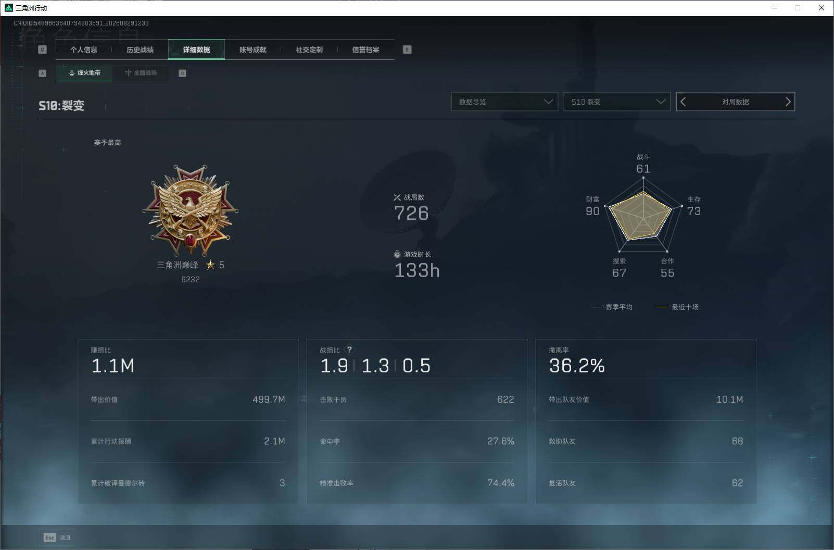Switch to the 社交定制 tab

point(309,49)
